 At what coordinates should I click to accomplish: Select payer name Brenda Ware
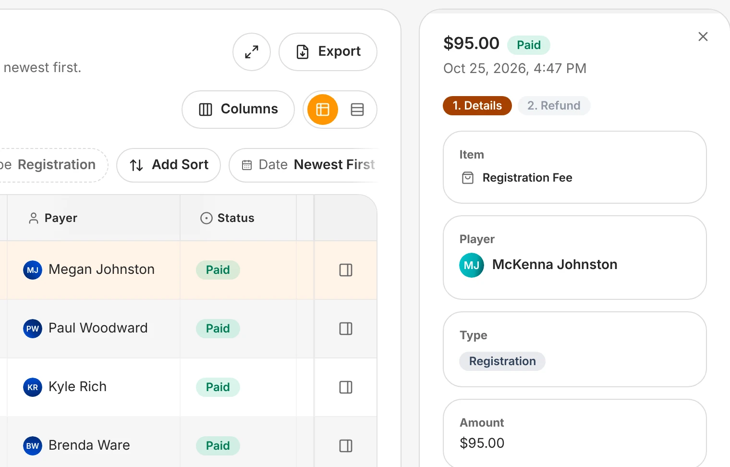(x=89, y=445)
